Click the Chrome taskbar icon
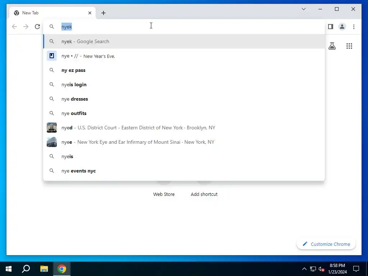The image size is (368, 276). [62, 269]
